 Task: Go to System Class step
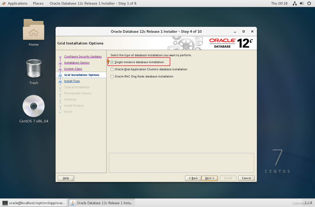(x=73, y=69)
